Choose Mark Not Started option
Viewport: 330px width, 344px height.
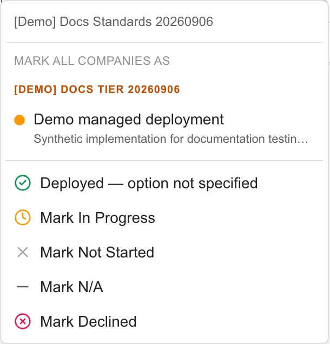(164, 252)
